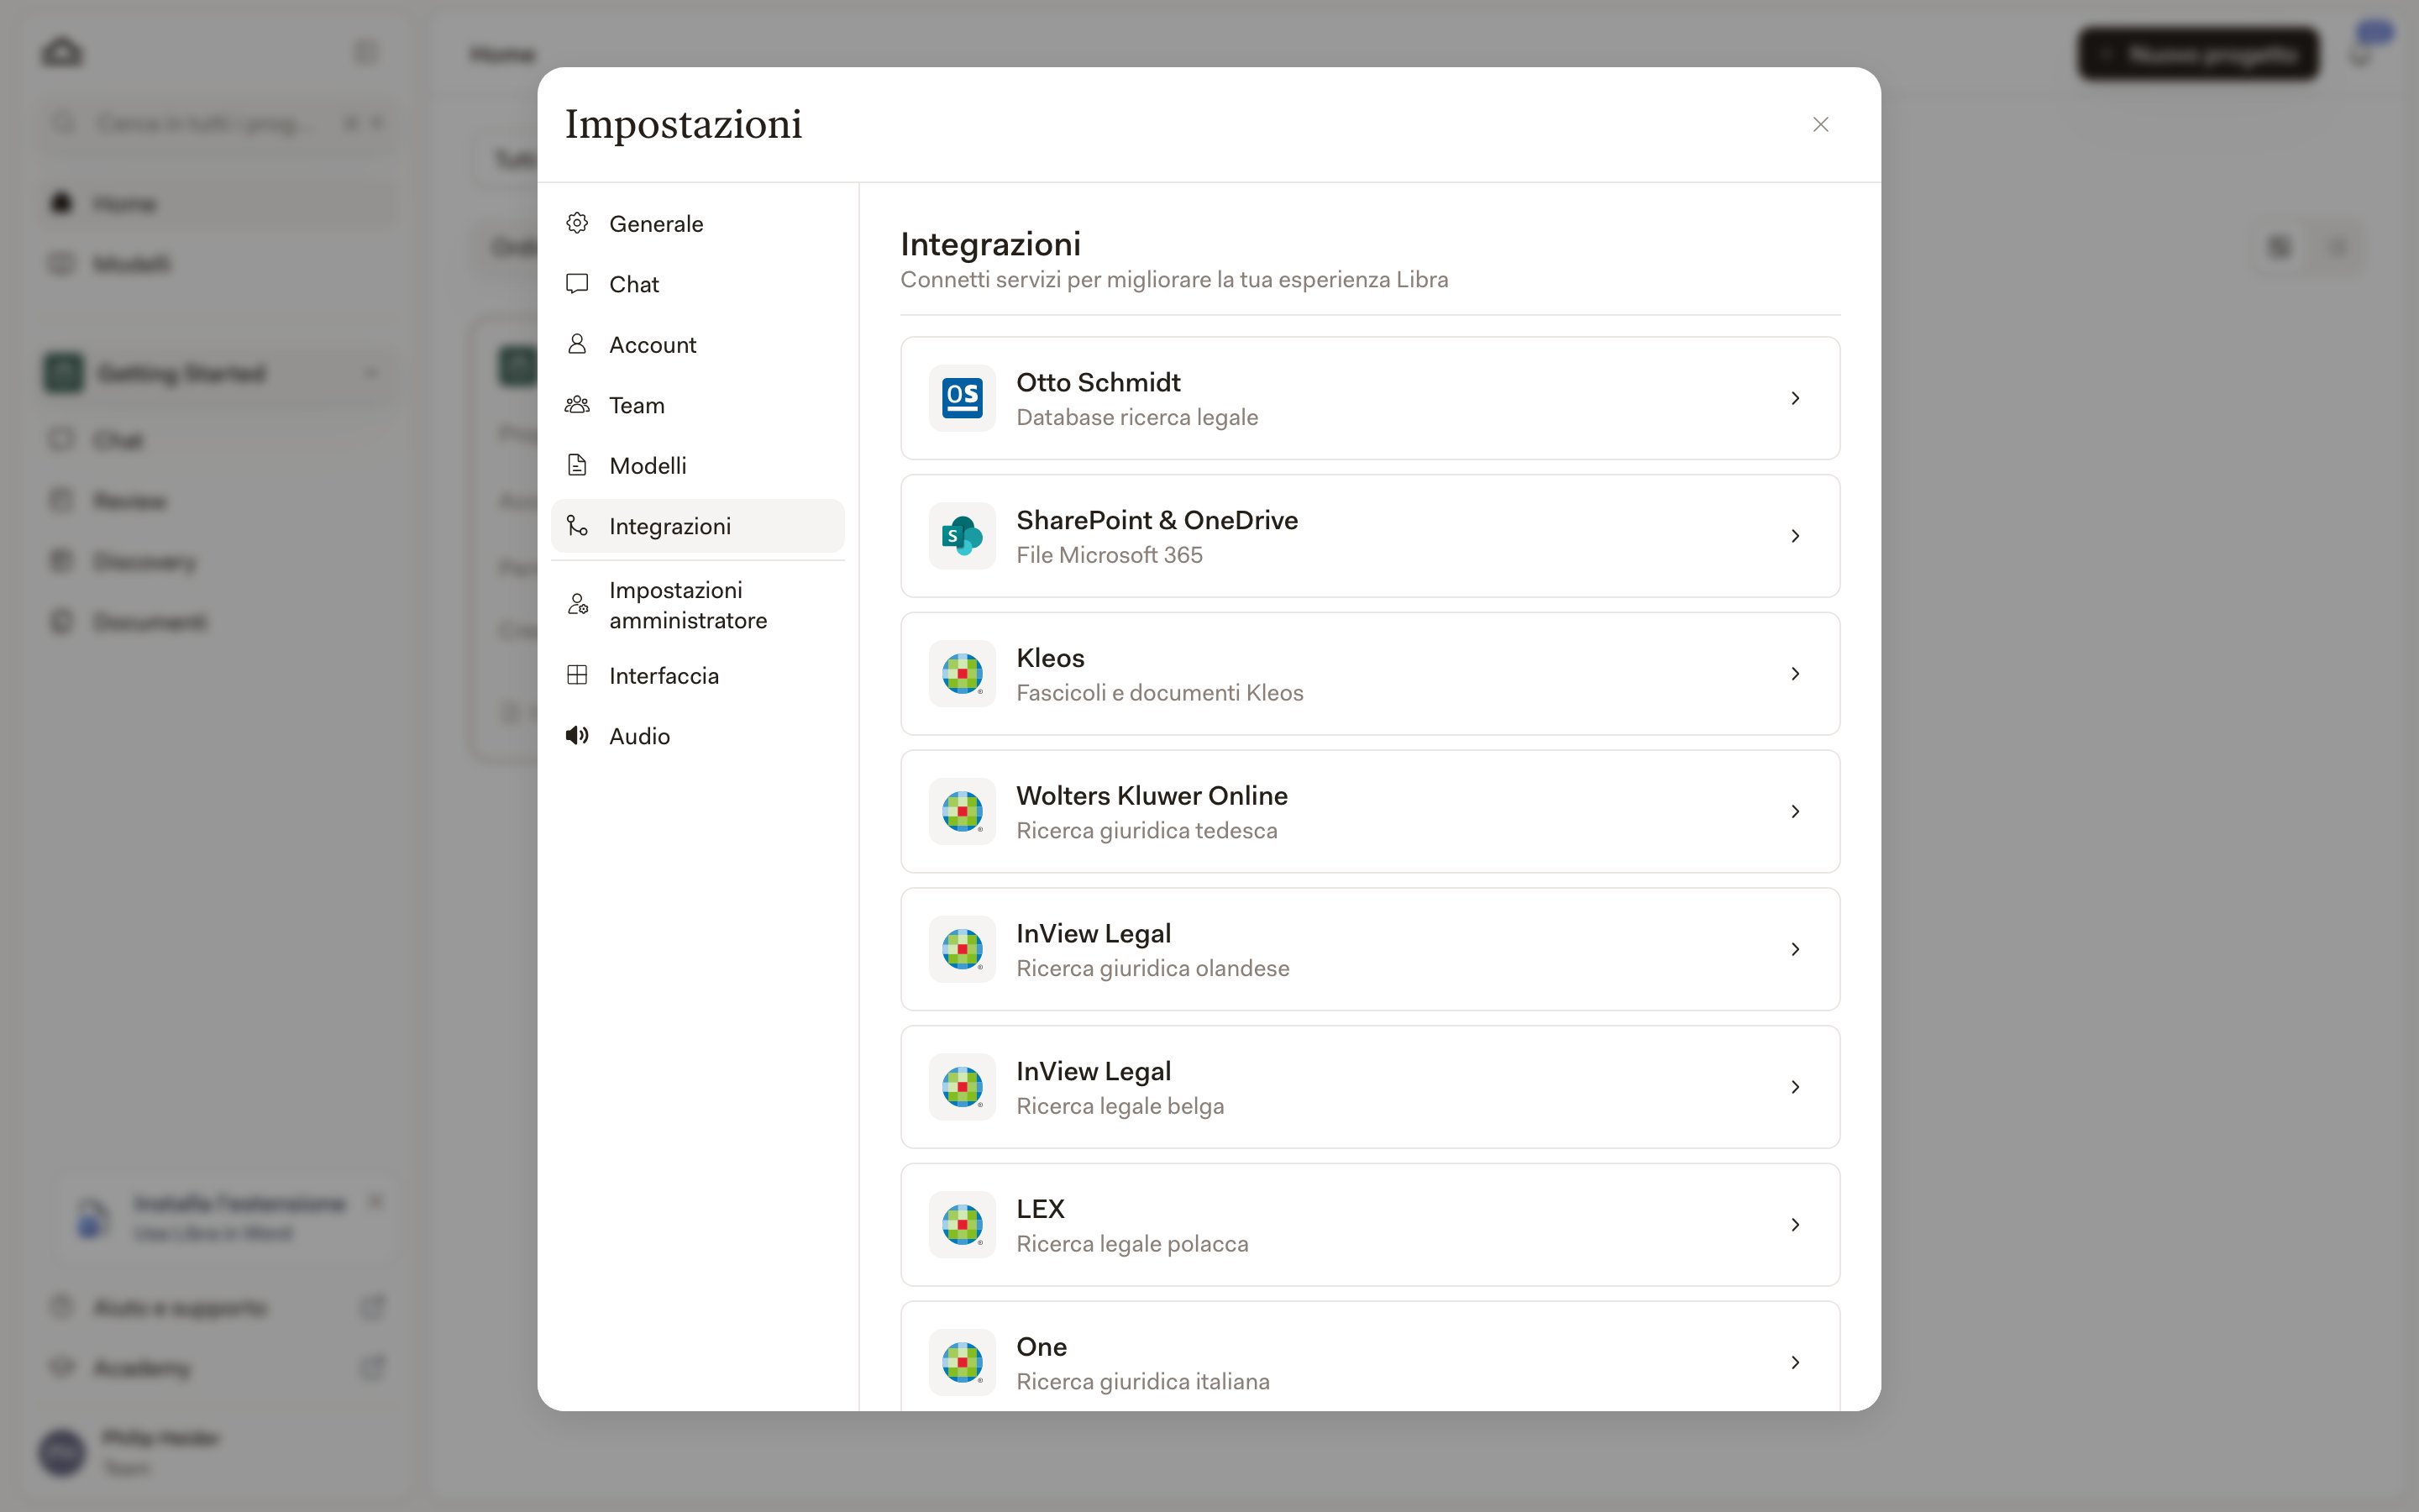Viewport: 2419px width, 1512px height.
Task: Click the Modelli document icon
Action: [577, 465]
